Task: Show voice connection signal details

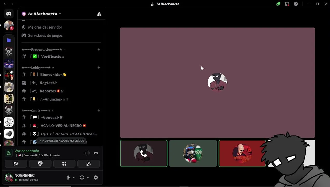Action: click(x=9, y=153)
